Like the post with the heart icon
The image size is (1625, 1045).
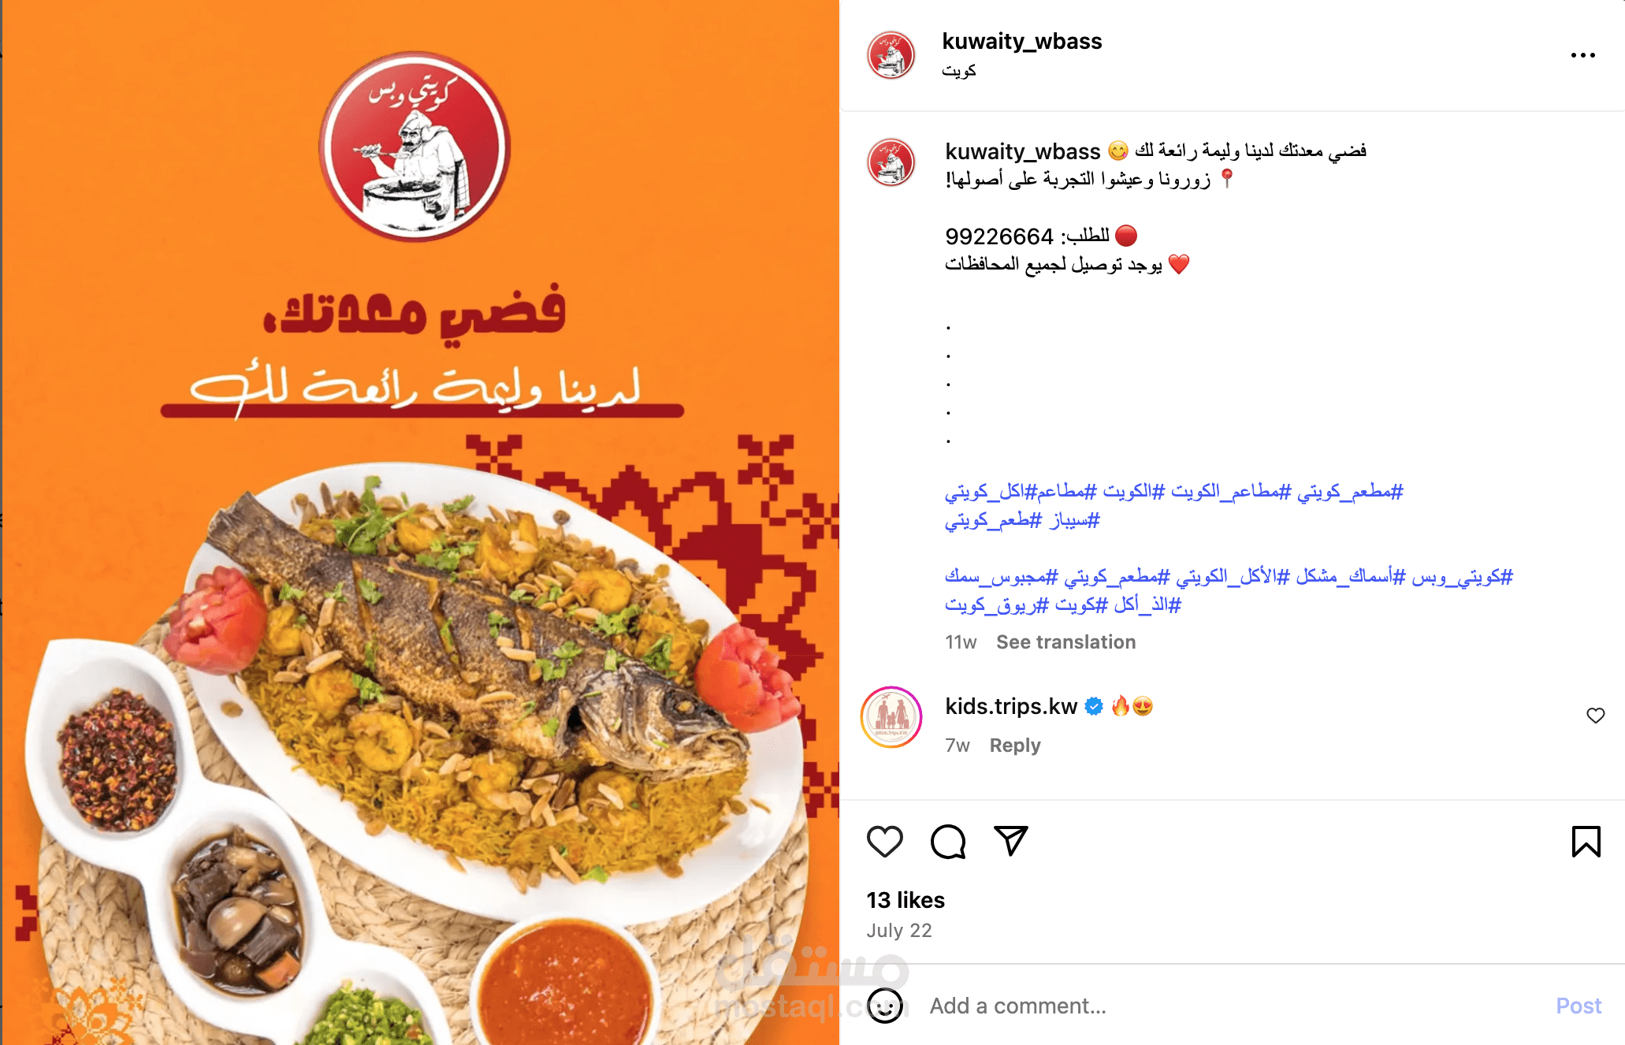point(884,842)
